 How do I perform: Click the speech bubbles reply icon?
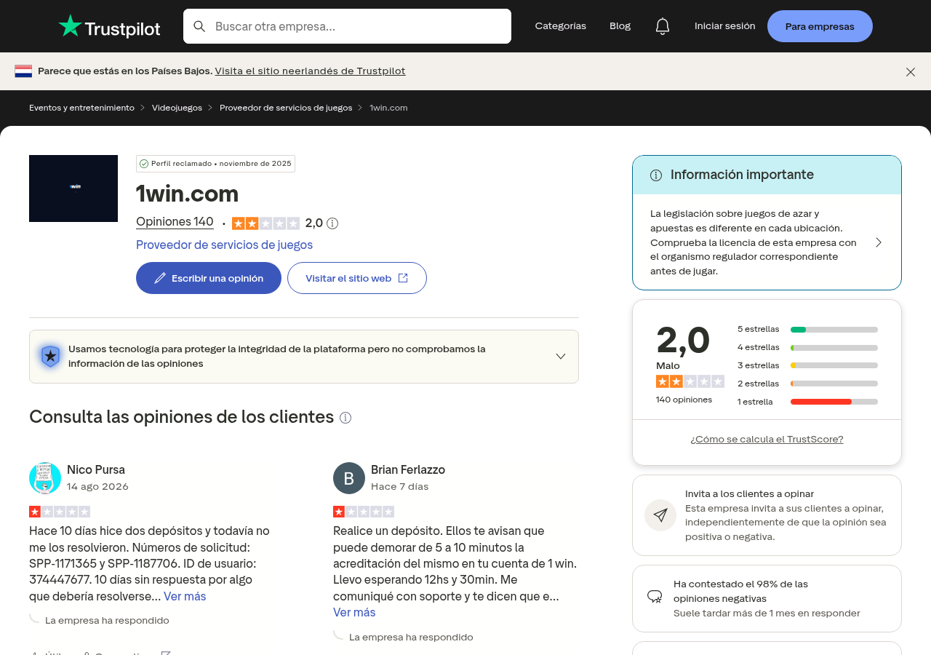(655, 598)
